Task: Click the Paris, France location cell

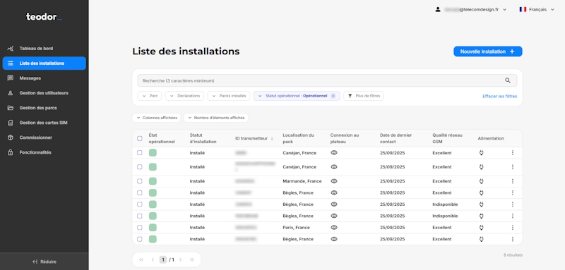Action: pyautogui.click(x=296, y=228)
